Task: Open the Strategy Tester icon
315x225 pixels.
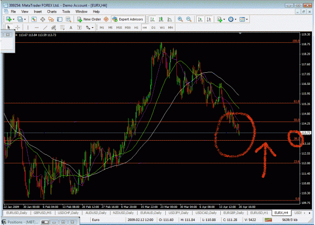Action: [x=69, y=19]
